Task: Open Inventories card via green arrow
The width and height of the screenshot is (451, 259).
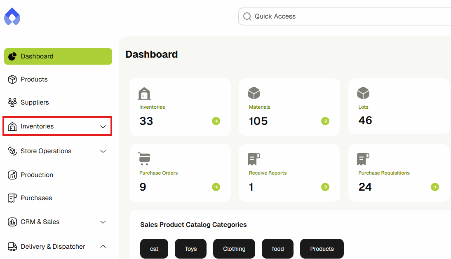Action: pyautogui.click(x=216, y=121)
